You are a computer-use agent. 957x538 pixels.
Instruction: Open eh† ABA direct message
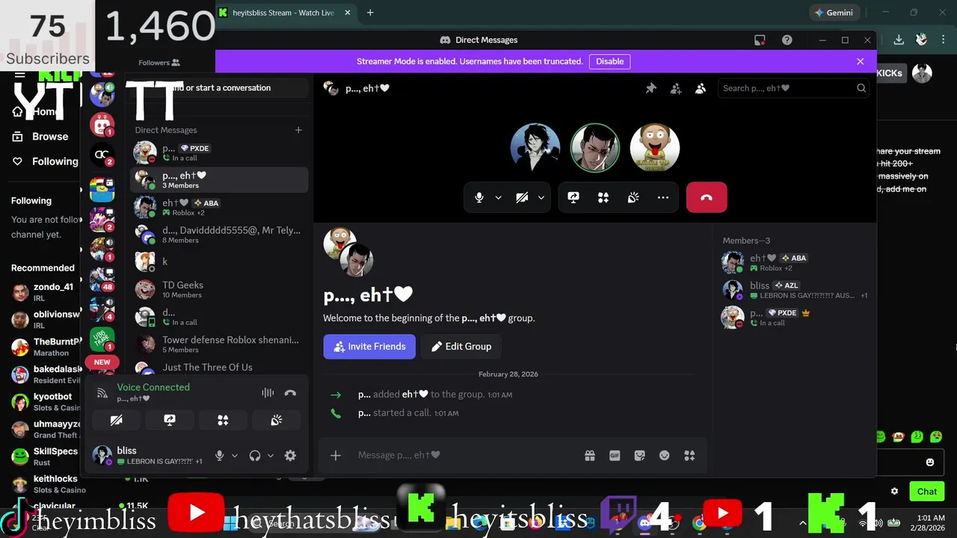coord(219,207)
